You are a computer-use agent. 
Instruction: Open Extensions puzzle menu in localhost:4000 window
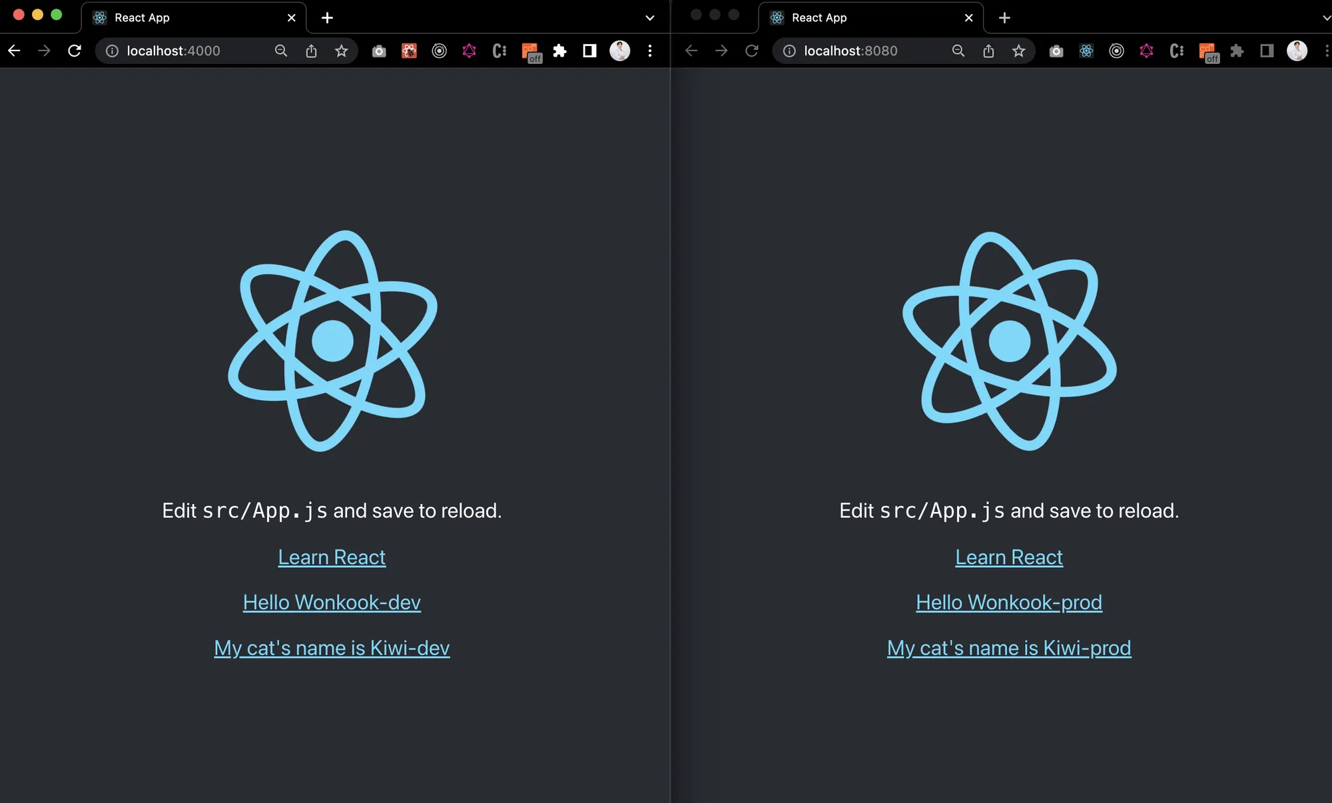[560, 51]
